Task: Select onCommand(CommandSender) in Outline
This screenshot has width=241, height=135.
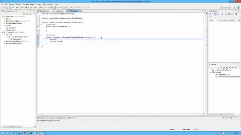Action: click(229, 76)
